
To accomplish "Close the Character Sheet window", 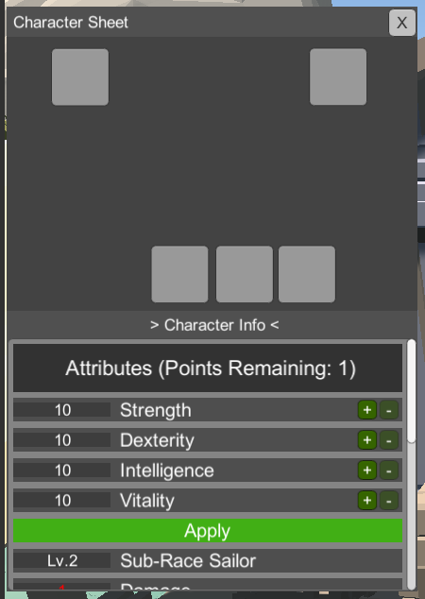I will (402, 23).
